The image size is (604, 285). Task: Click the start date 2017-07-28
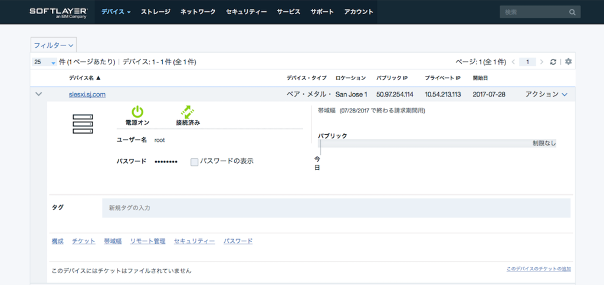pyautogui.click(x=489, y=94)
